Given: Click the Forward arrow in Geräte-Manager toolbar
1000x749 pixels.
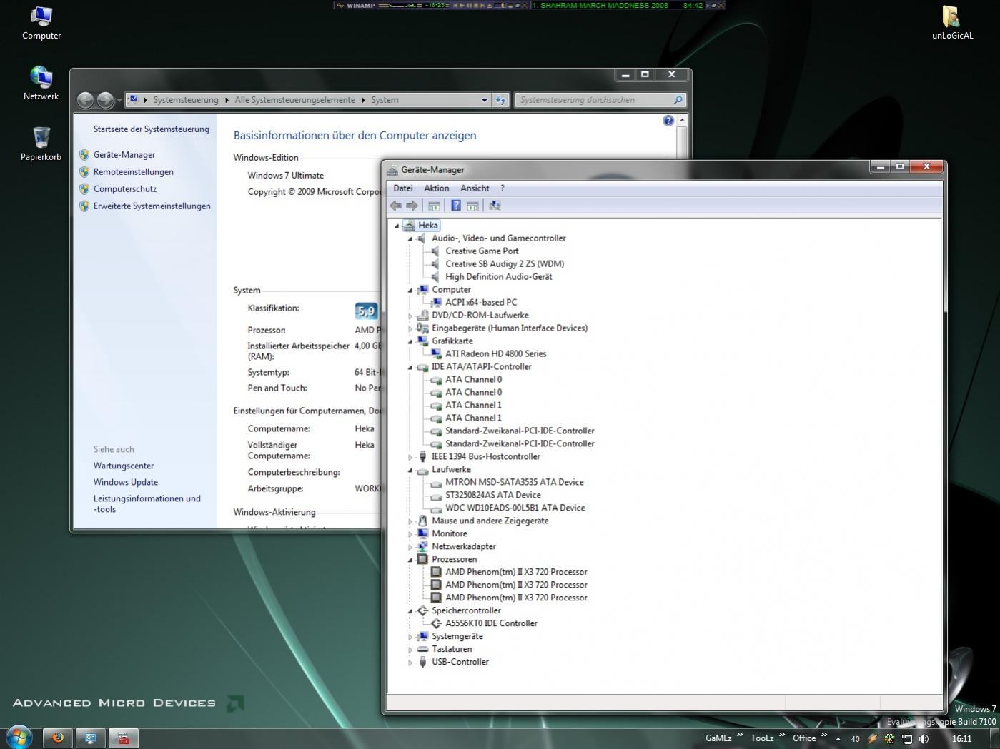Looking at the screenshot, I should 412,206.
